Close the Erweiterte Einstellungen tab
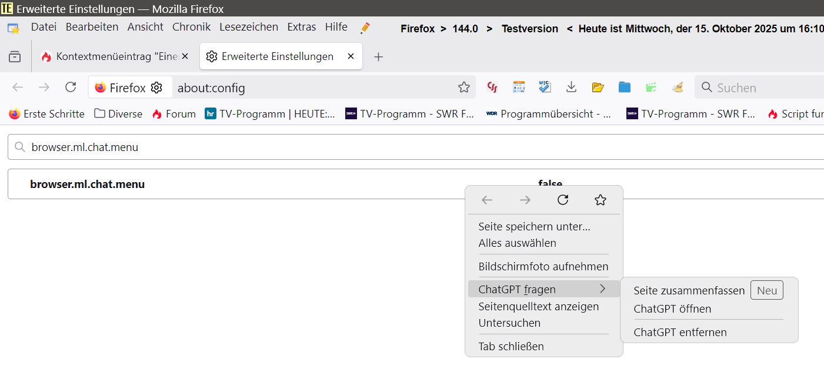824x369 pixels. coord(351,56)
